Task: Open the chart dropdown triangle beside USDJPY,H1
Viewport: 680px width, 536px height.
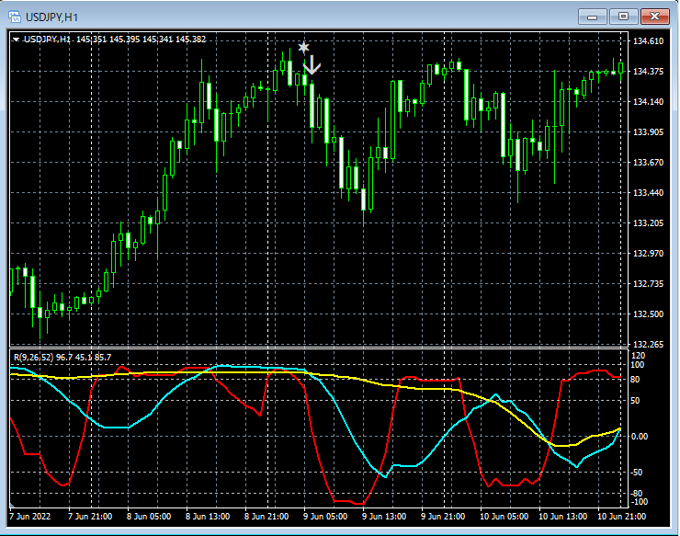Action: click(x=16, y=40)
